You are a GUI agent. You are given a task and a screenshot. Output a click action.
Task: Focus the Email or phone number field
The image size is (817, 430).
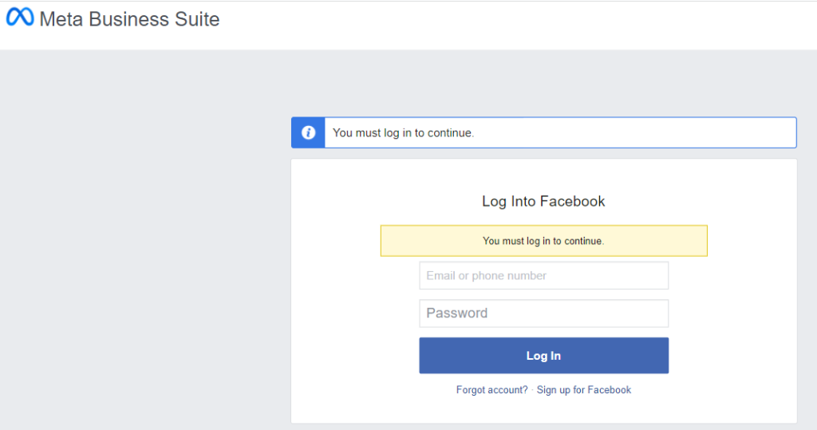click(x=543, y=276)
